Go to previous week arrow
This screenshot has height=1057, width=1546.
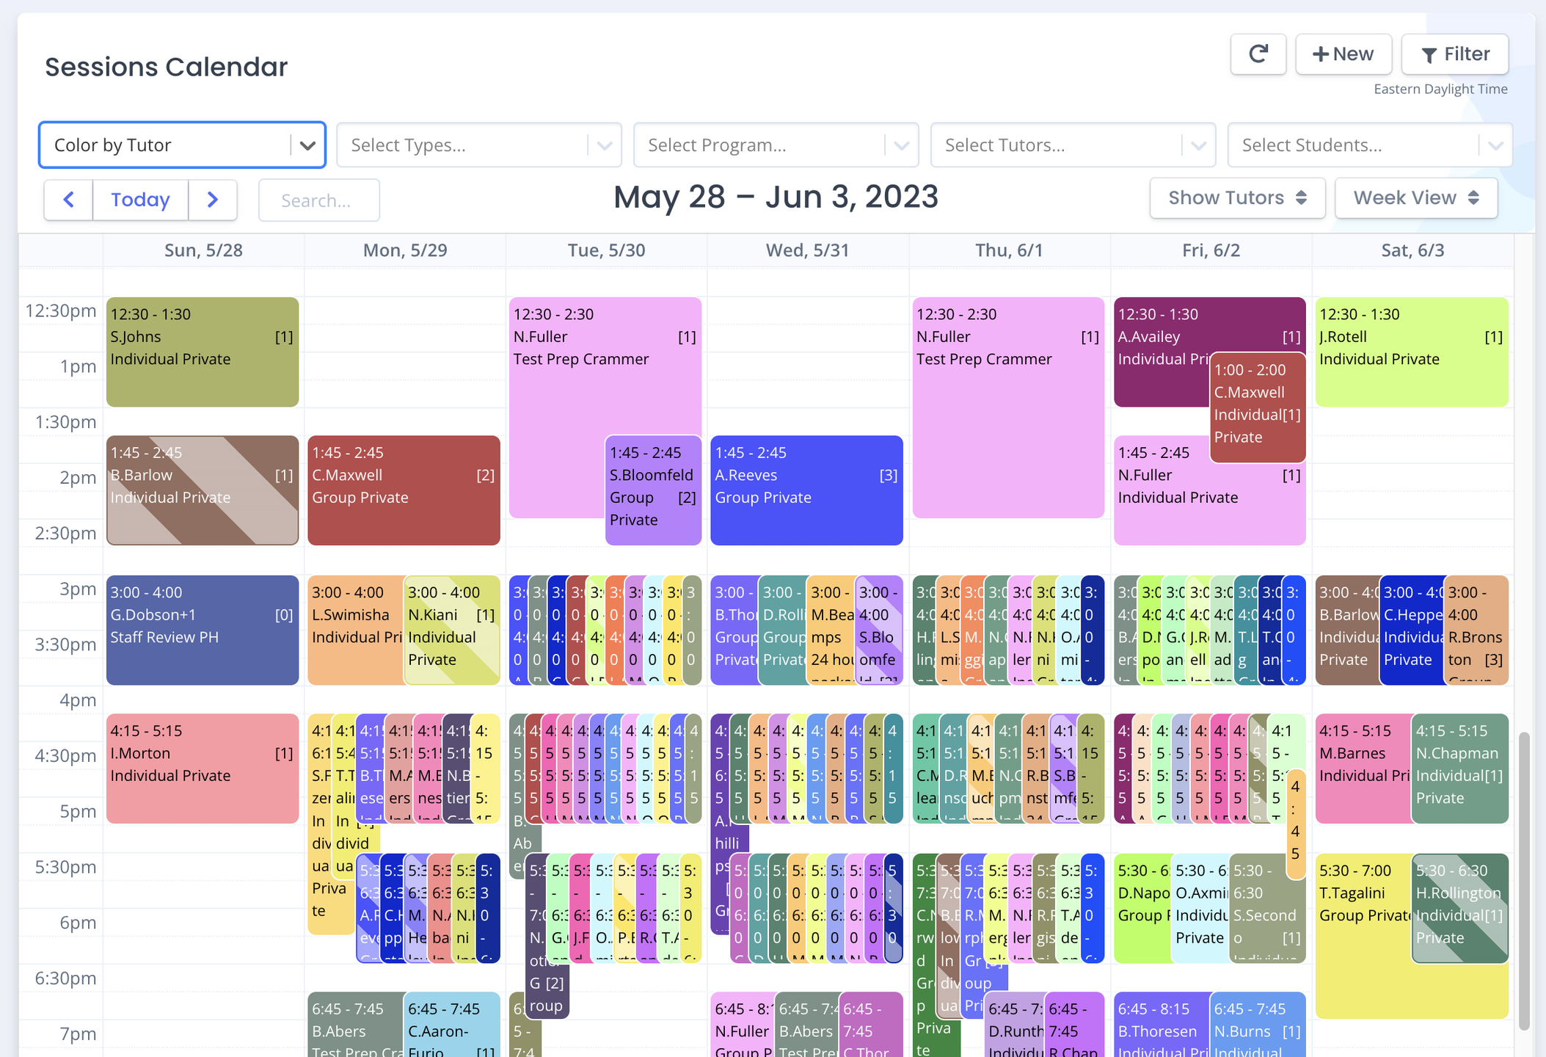69,200
